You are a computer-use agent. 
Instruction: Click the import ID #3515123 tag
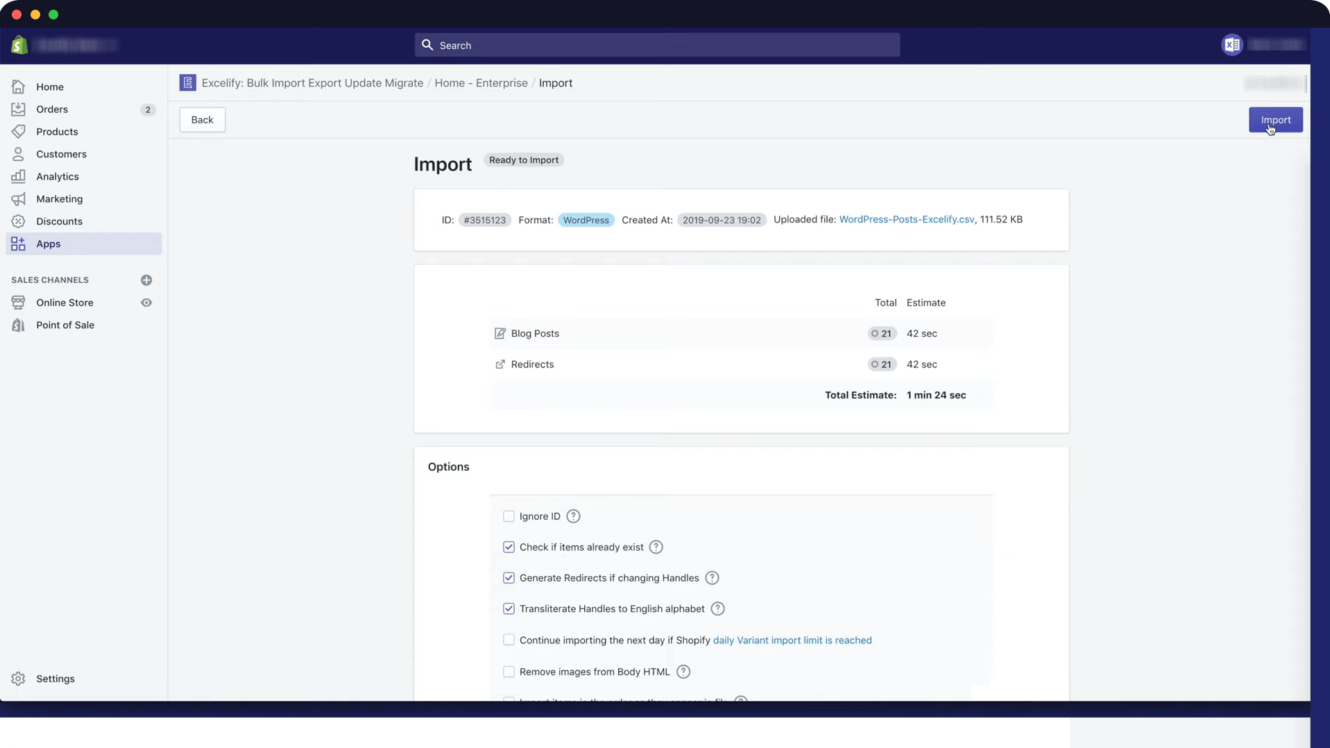484,220
